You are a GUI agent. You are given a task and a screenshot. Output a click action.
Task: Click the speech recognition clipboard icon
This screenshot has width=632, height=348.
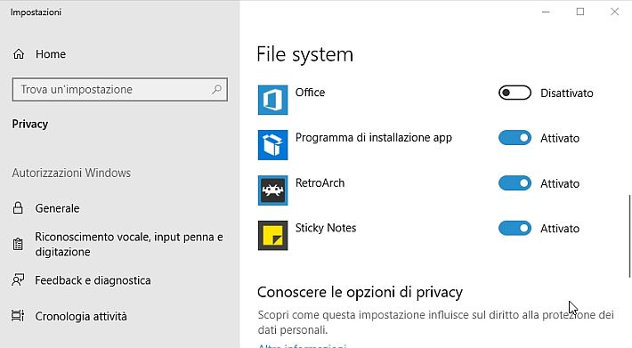[18, 244]
